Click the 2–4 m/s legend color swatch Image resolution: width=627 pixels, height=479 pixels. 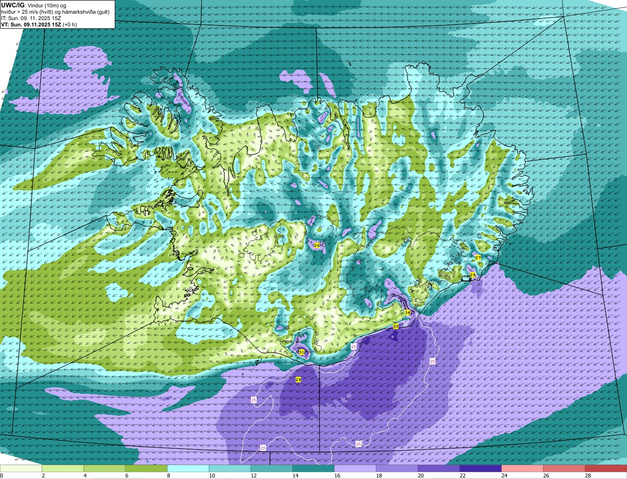click(x=63, y=468)
